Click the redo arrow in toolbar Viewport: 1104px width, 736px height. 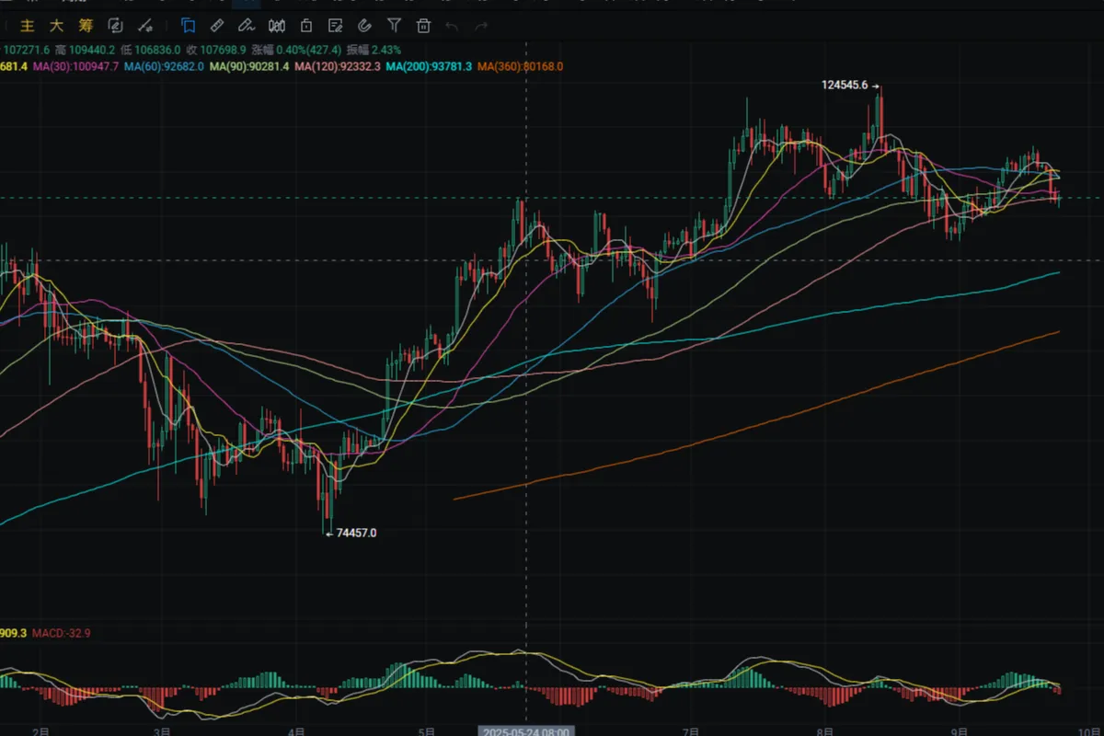tap(481, 26)
